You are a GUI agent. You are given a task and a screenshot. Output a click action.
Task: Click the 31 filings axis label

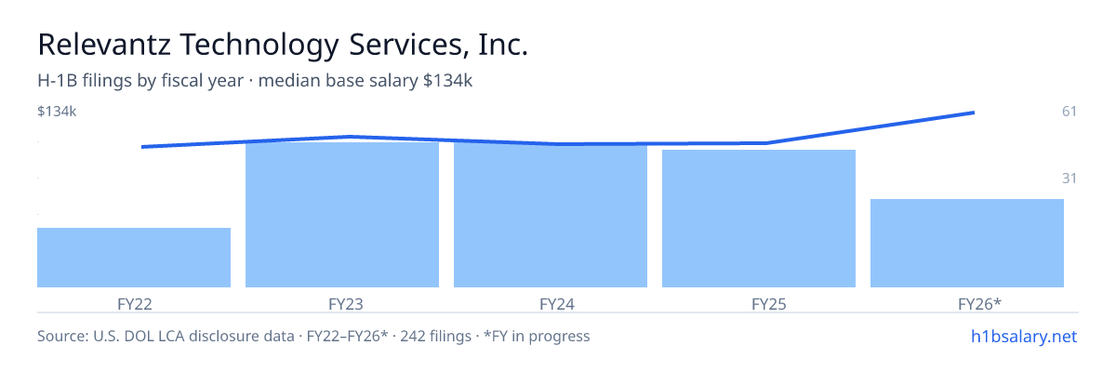click(x=1069, y=178)
